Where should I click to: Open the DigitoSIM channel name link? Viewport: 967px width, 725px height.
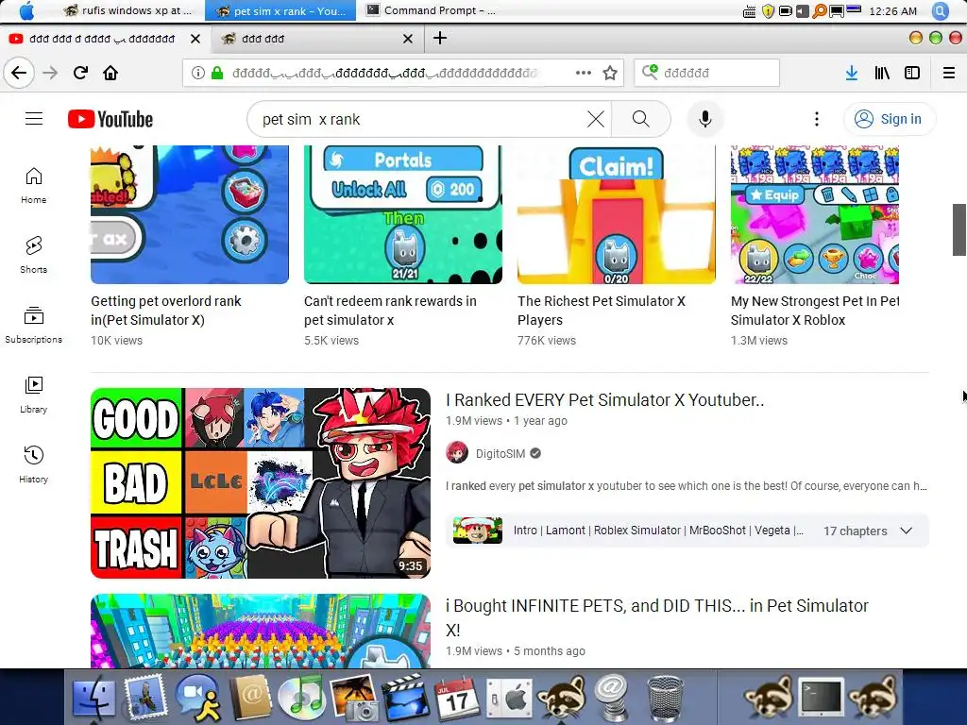point(500,454)
